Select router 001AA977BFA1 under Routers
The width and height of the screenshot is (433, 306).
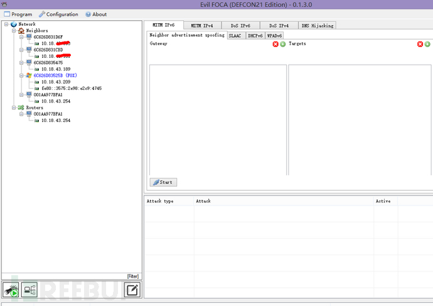48,114
